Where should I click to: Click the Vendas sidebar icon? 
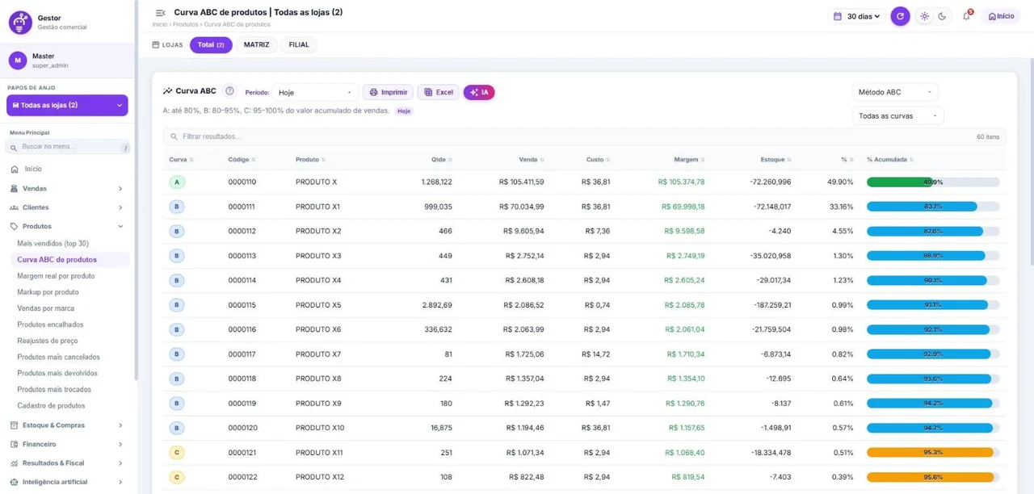tap(15, 188)
